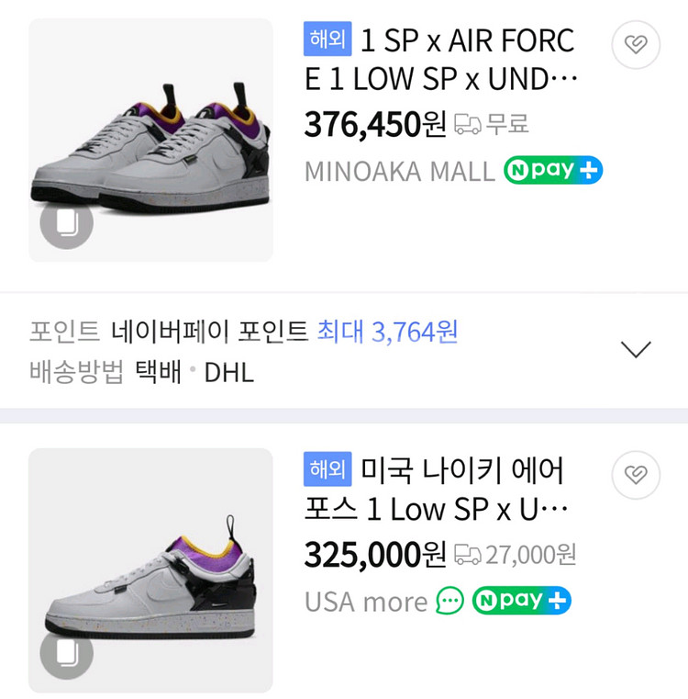Add MINOAKA MALL sneaker to wishlist
Screen dimensions: 688x699
636,44
